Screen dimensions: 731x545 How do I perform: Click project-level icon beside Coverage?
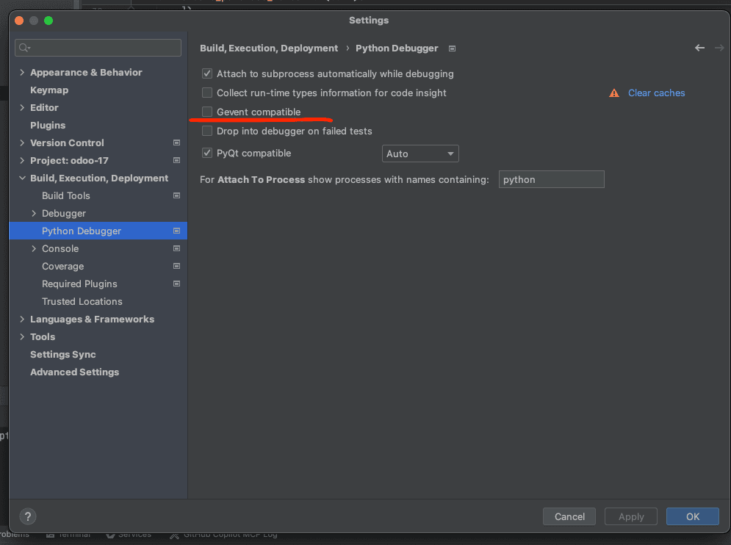click(176, 267)
